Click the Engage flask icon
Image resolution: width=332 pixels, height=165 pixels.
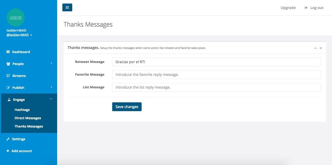coord(9,99)
